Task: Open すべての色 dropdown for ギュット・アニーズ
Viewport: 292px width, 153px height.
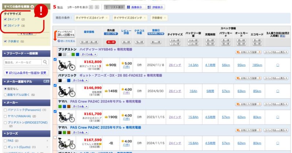Action: click(80, 81)
